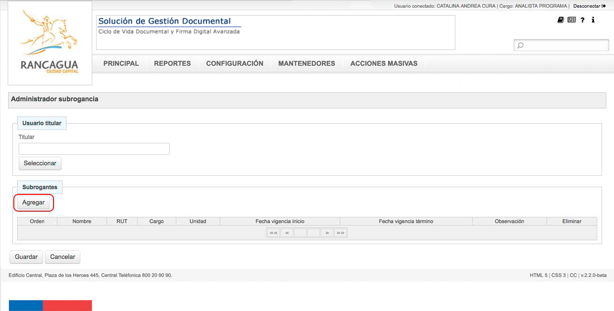Click the Agregar button under Subrogantes
Screen dimensions: 614x311
coord(33,203)
